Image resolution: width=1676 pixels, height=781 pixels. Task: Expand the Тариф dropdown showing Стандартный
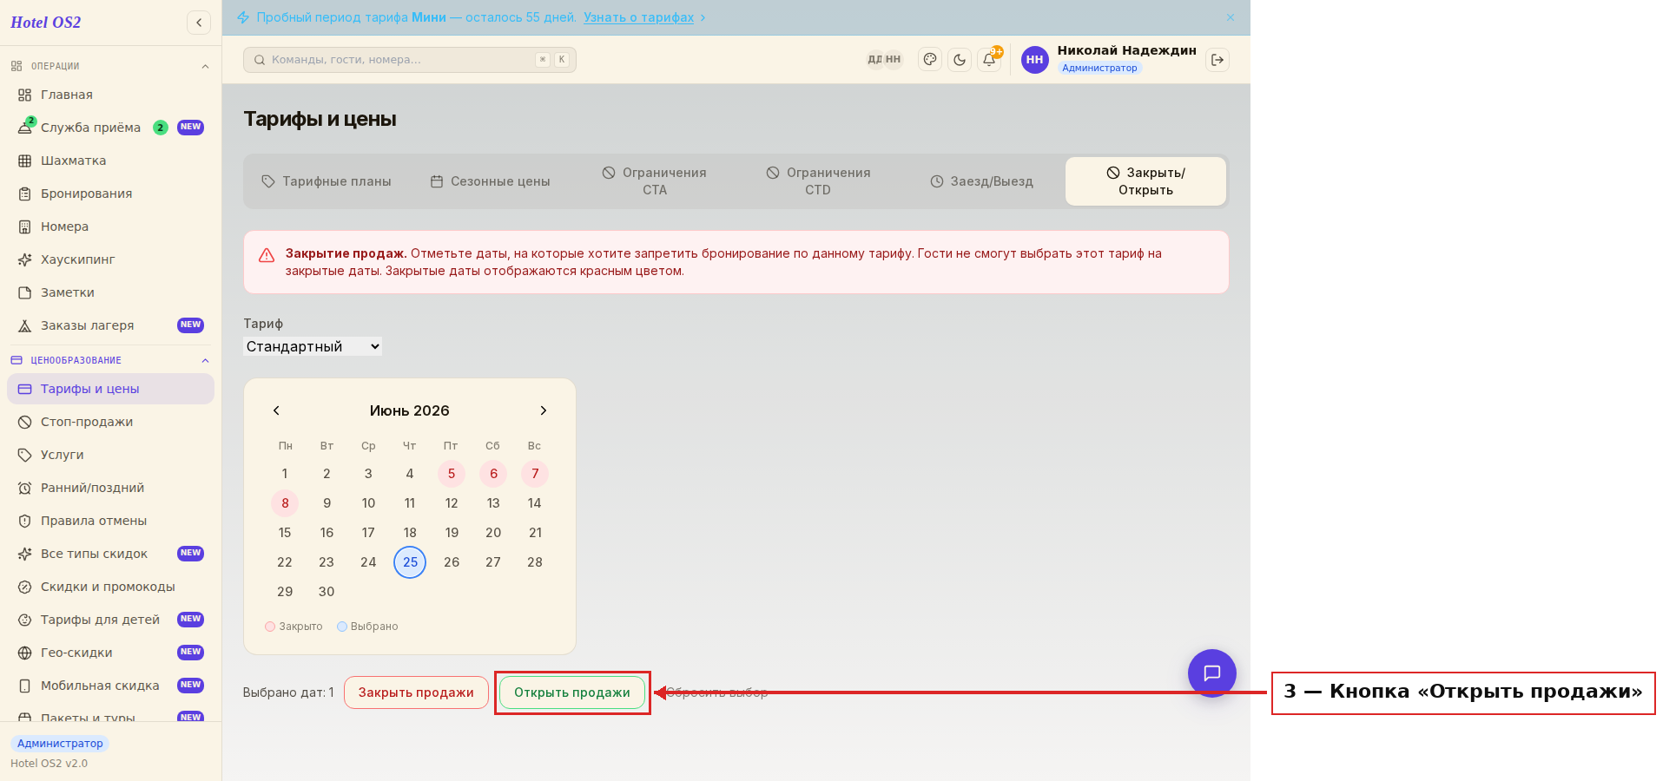tap(313, 346)
